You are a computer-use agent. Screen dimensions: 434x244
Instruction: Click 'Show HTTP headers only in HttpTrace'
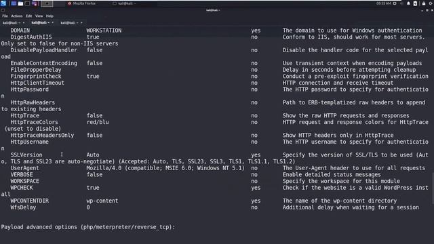point(338,136)
